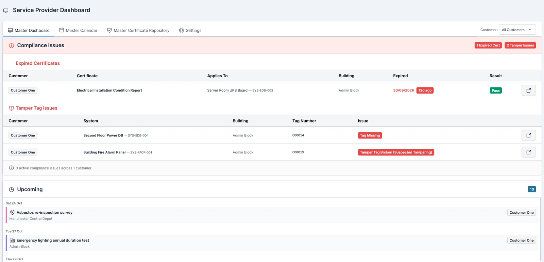Click the shield icon in the Certificate Repository tab
544x262 pixels.
click(x=109, y=30)
